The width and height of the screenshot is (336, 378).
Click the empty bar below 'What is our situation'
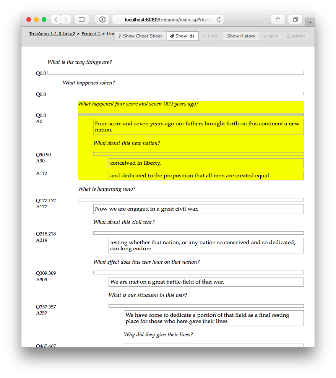click(x=206, y=306)
